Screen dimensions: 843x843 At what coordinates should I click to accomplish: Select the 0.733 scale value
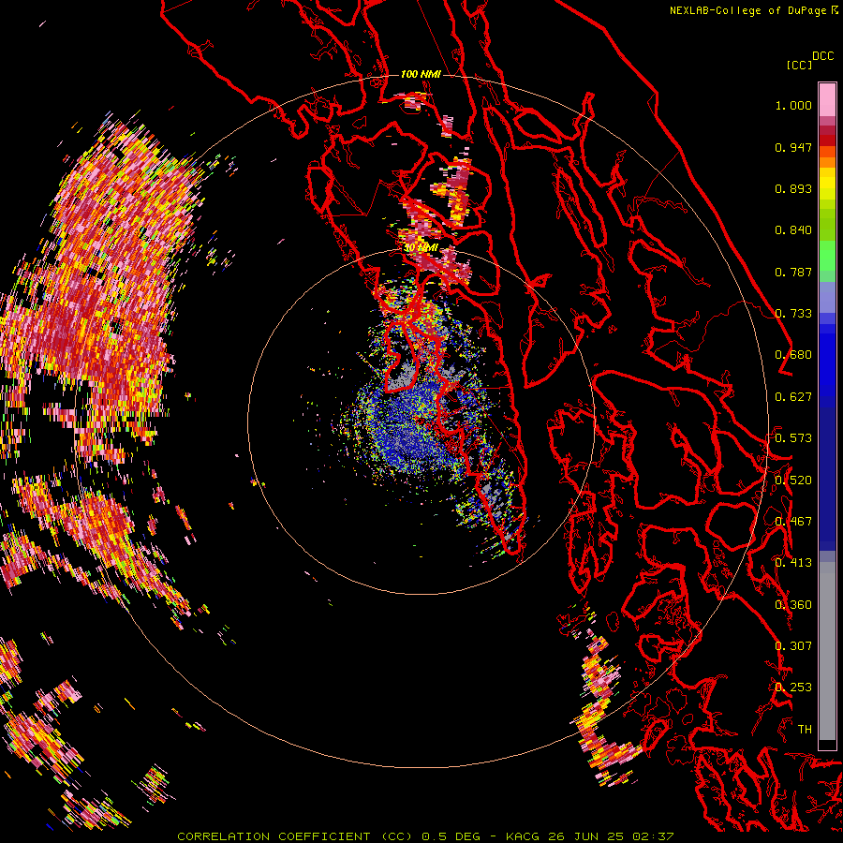coord(793,314)
